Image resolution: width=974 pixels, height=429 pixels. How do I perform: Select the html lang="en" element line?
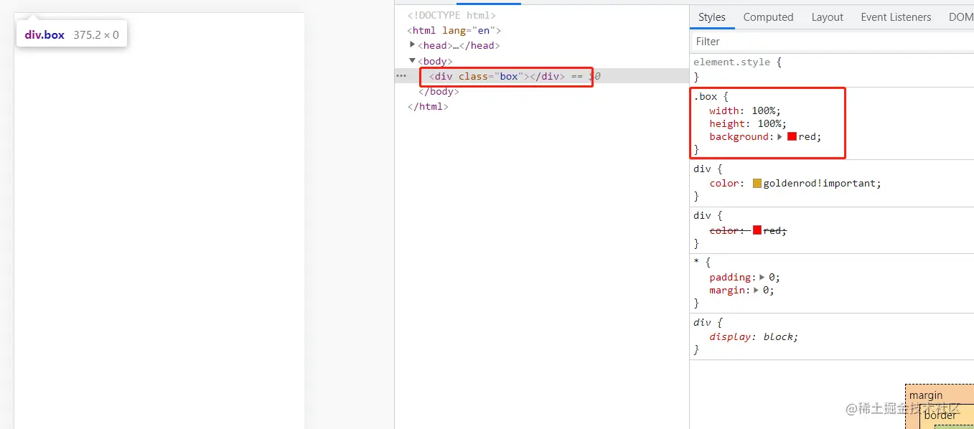point(454,30)
